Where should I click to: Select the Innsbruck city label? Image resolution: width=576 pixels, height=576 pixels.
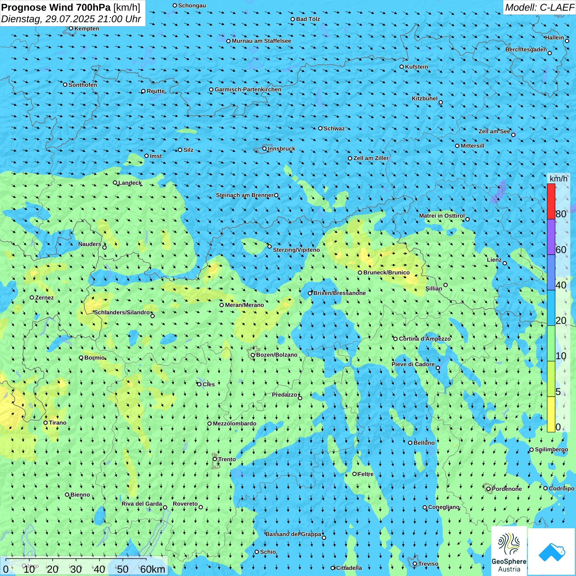pyautogui.click(x=281, y=149)
